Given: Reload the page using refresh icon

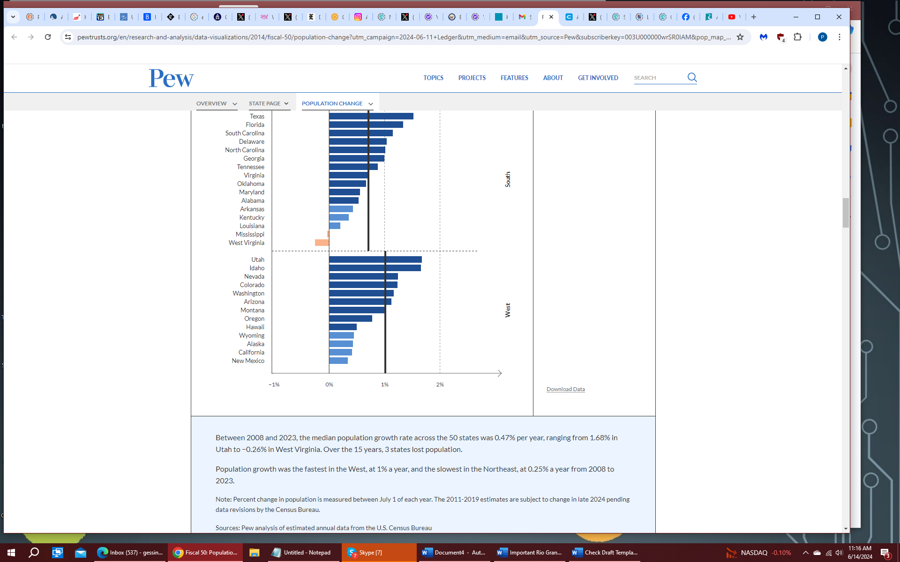Looking at the screenshot, I should (x=48, y=37).
